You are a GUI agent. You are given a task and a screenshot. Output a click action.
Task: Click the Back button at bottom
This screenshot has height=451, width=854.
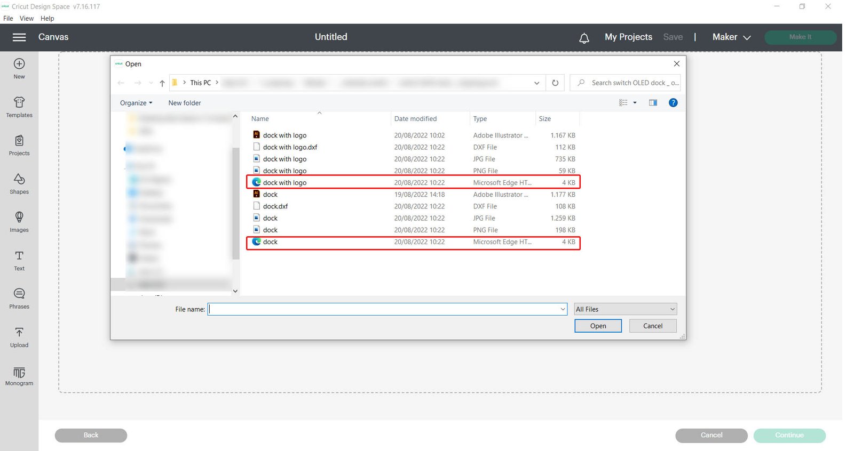click(91, 436)
